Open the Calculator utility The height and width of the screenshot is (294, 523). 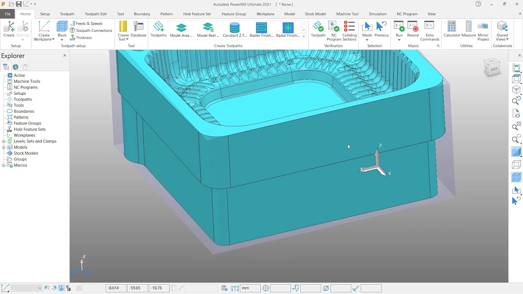click(x=452, y=30)
